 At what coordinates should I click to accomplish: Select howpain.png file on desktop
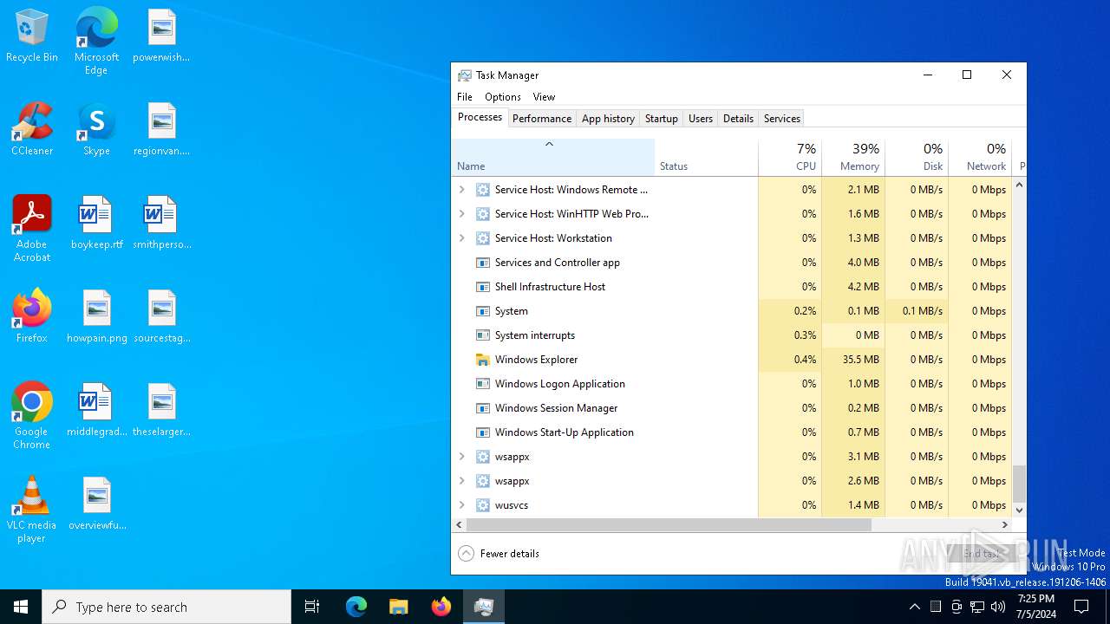[96, 317]
